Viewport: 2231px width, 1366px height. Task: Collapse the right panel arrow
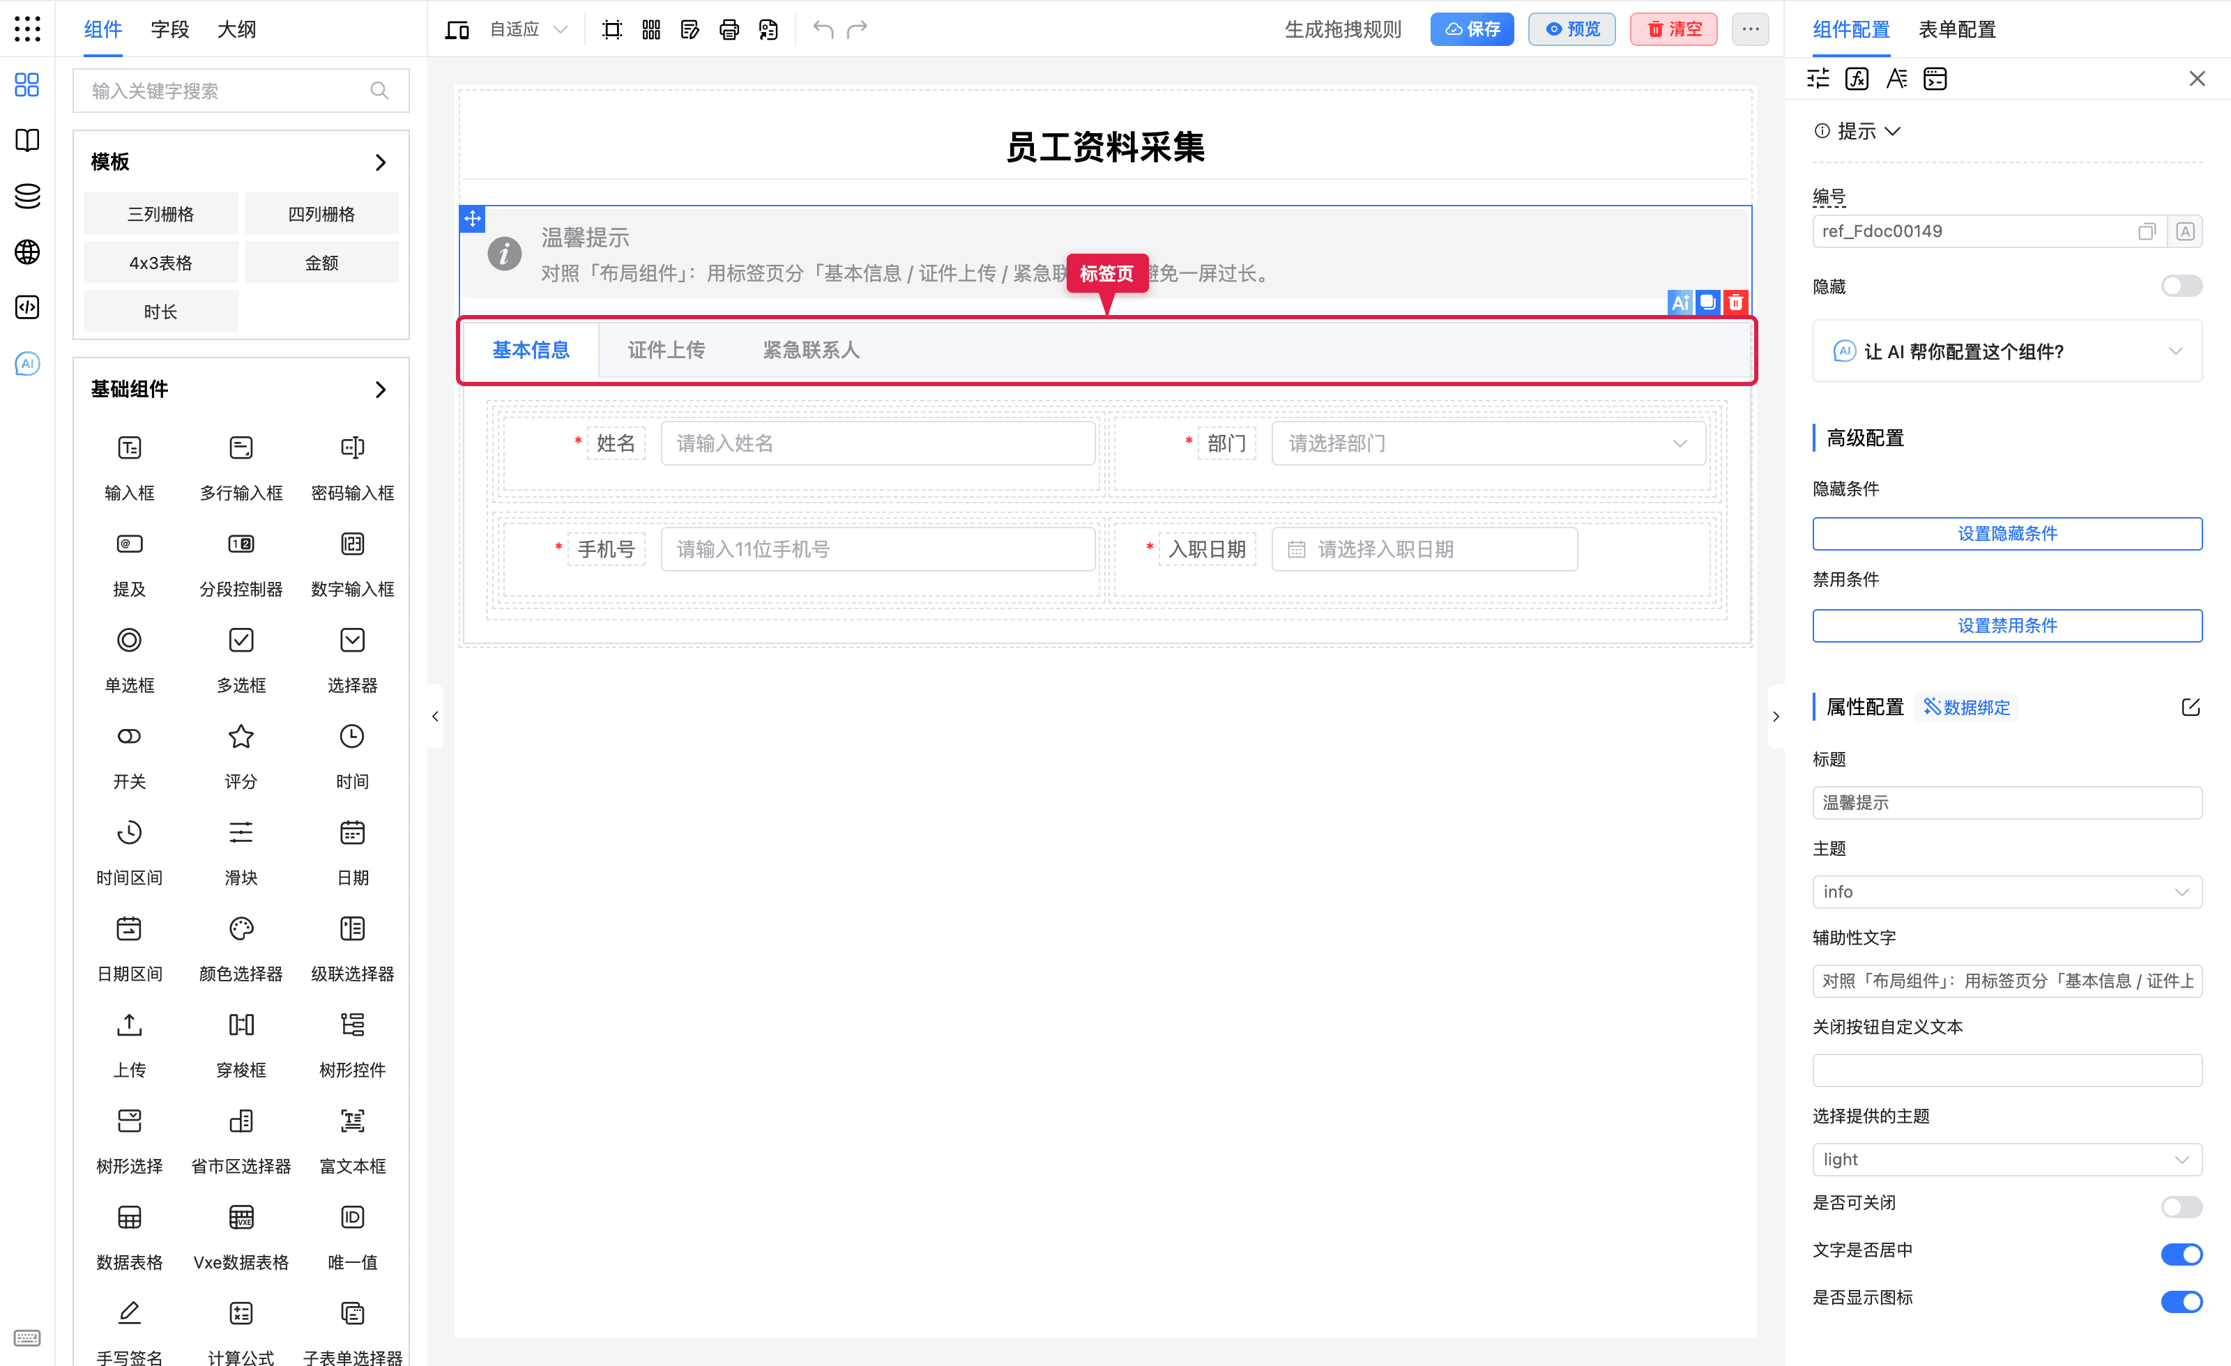click(x=1776, y=716)
